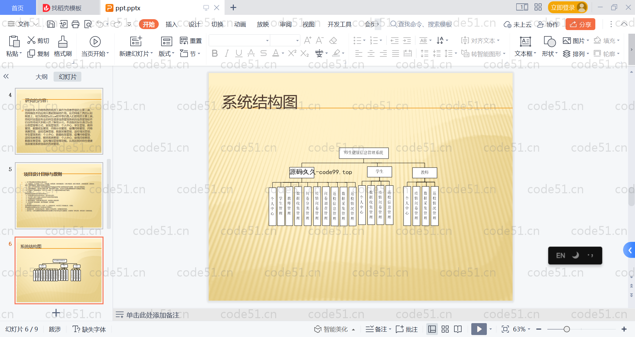Activate the 格式刷 format painter
Viewport: 635px width, 337px height.
(63, 46)
